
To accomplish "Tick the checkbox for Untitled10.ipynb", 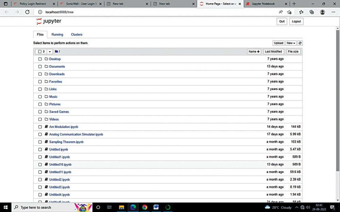I will [40, 165].
